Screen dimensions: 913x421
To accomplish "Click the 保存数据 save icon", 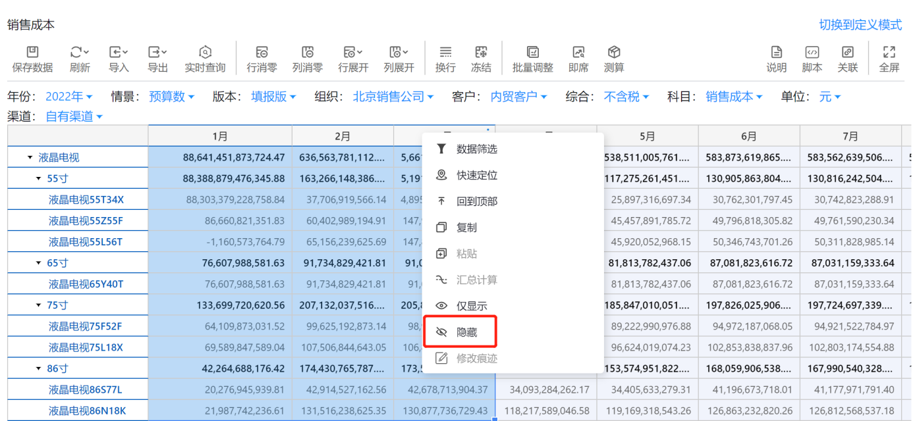I will pos(32,53).
